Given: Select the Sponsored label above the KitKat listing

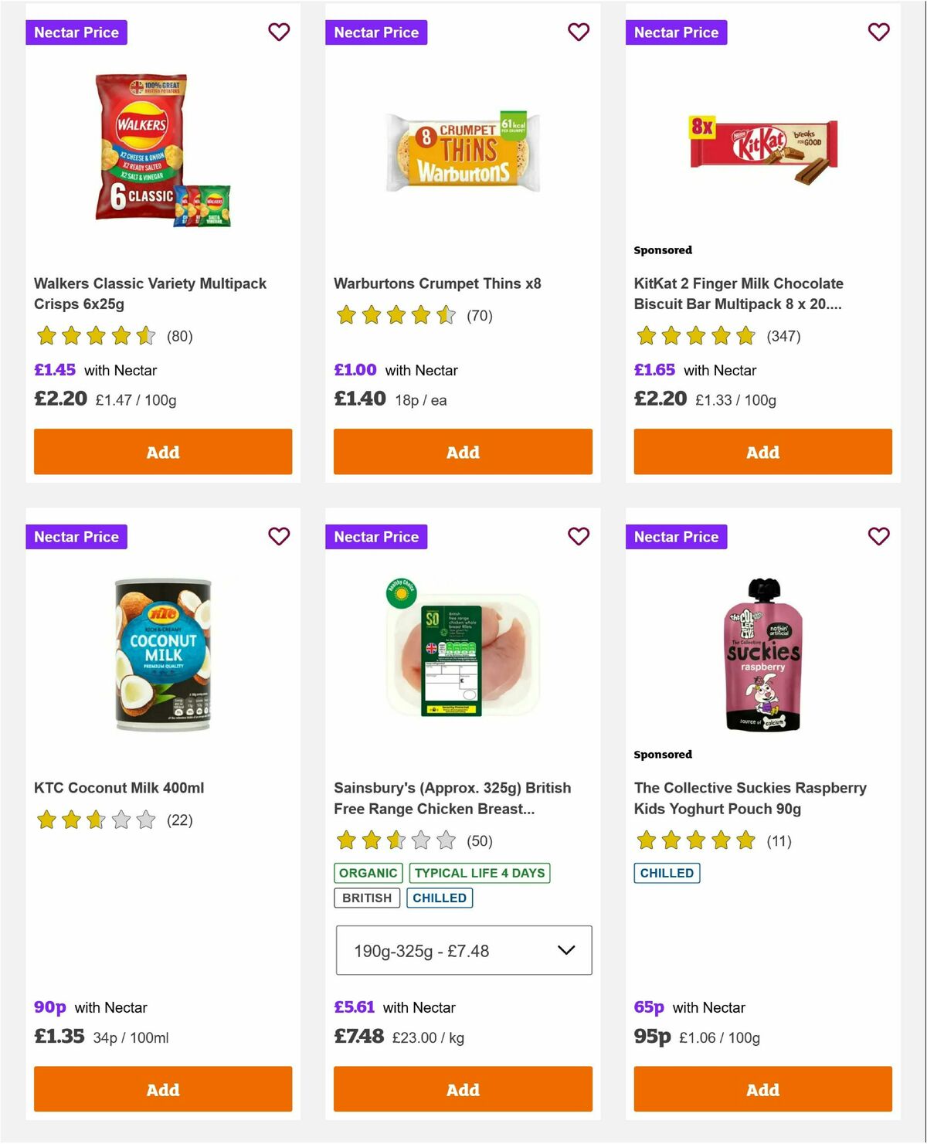Looking at the screenshot, I should click(x=662, y=250).
